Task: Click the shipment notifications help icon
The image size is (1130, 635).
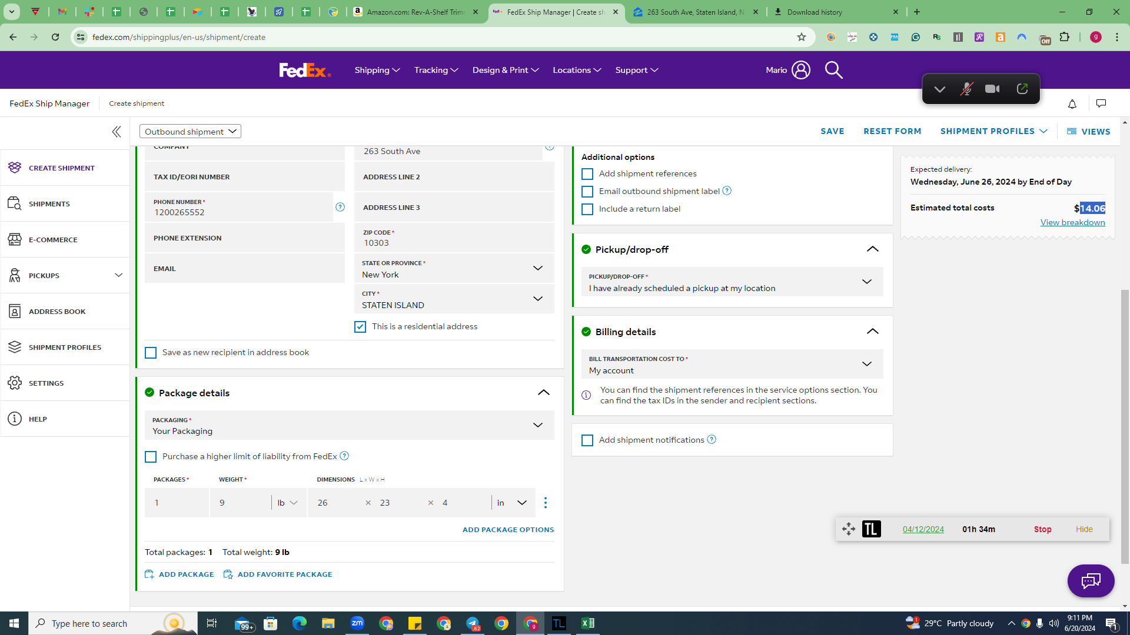Action: 712,439
